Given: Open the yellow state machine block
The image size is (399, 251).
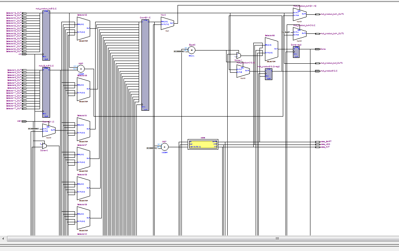Looking at the screenshot, I should point(202,144).
